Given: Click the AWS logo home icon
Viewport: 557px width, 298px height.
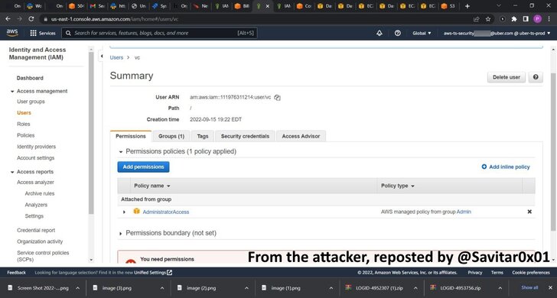Looking at the screenshot, I should pyautogui.click(x=12, y=33).
